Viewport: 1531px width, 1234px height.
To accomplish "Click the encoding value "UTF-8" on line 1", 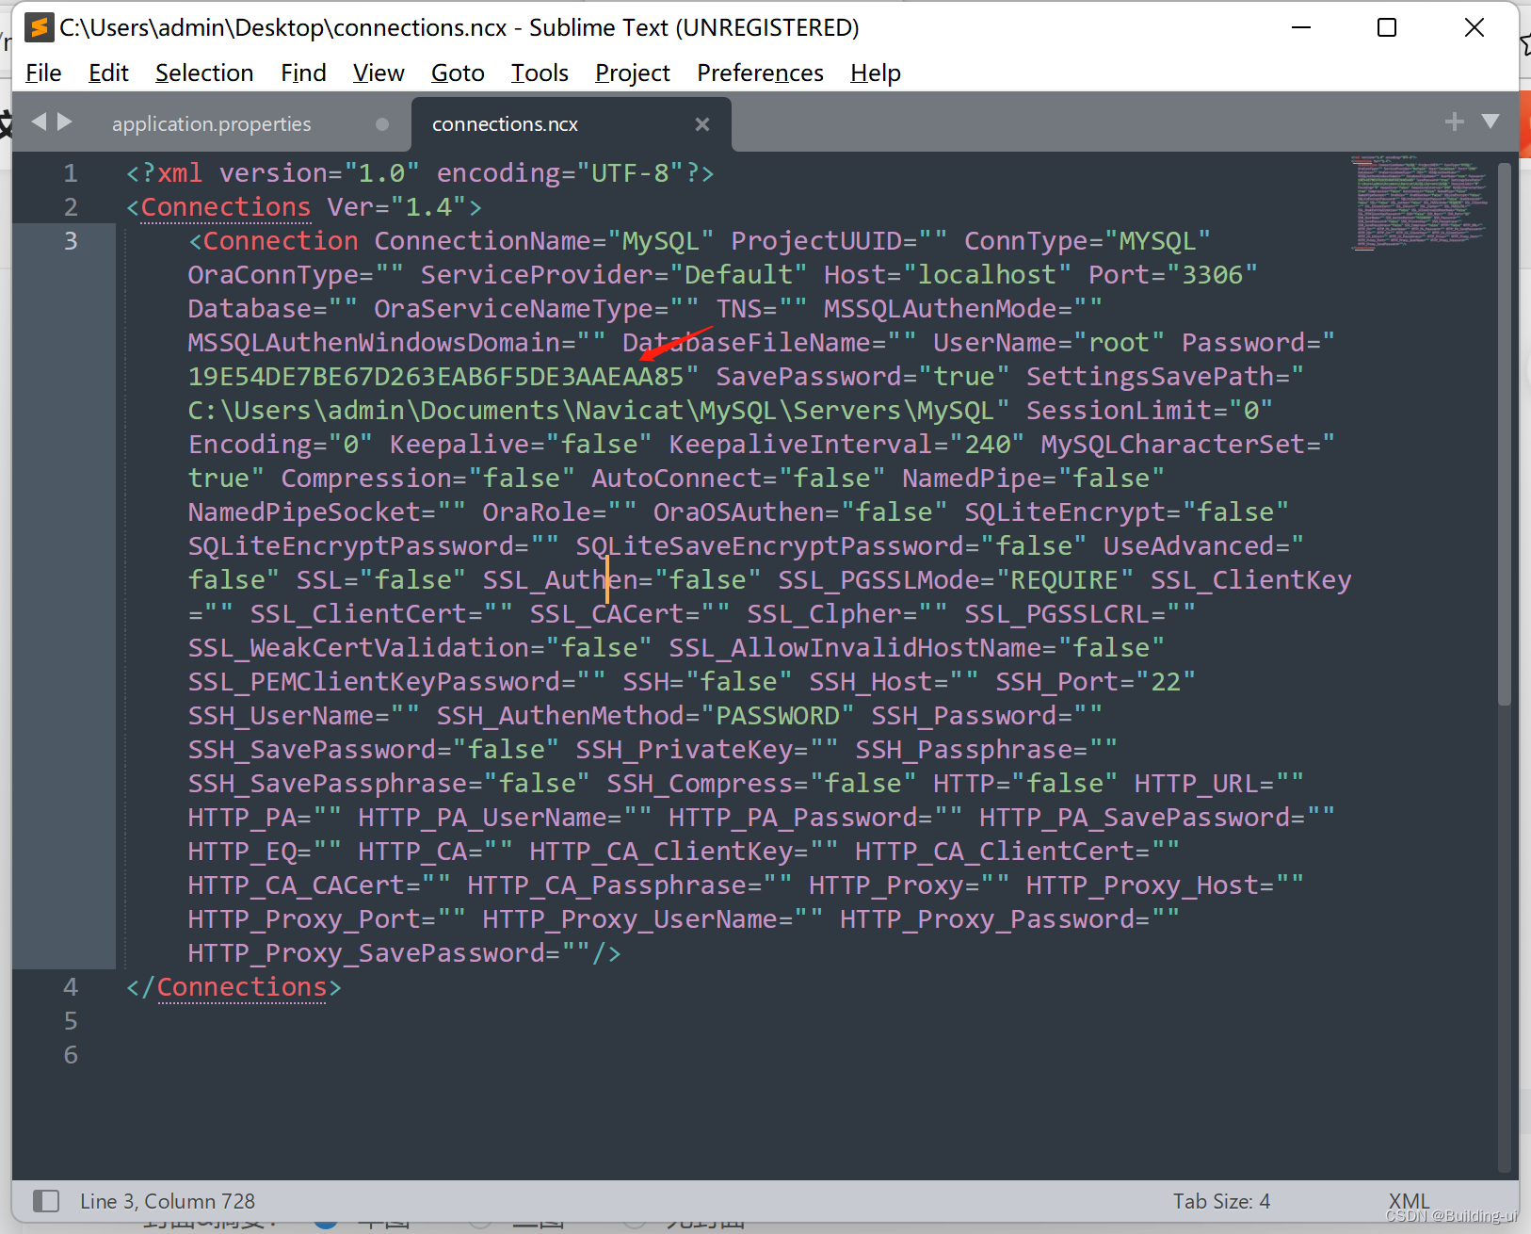I will 630,173.
